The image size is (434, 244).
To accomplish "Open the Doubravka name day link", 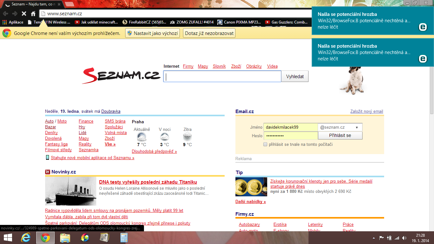I will [111, 112].
